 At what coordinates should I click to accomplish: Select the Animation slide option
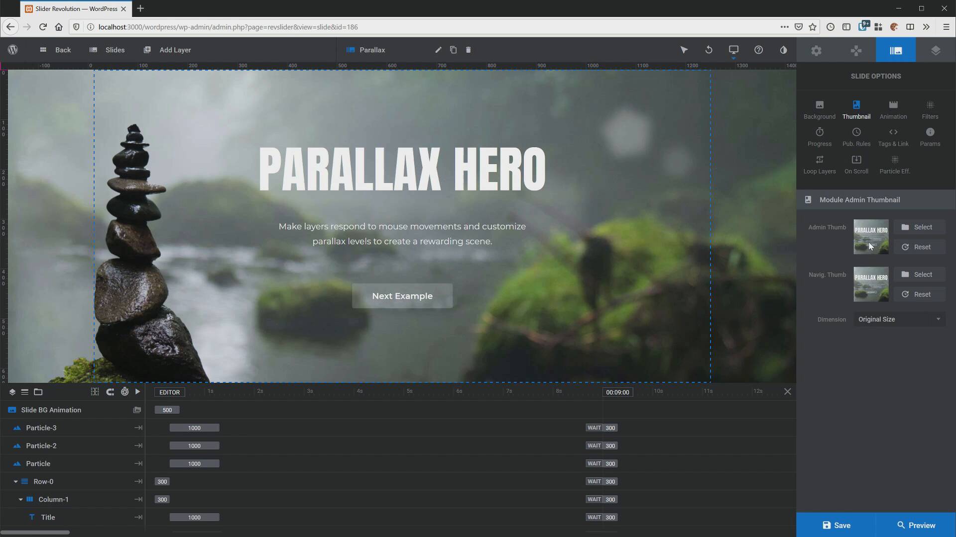892,109
